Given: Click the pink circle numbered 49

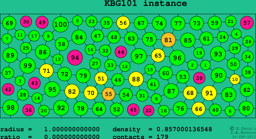Looking at the screenshot, I should (42, 22).
